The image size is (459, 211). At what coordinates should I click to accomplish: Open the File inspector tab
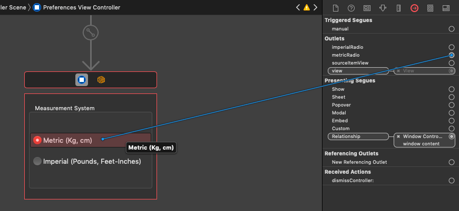336,8
